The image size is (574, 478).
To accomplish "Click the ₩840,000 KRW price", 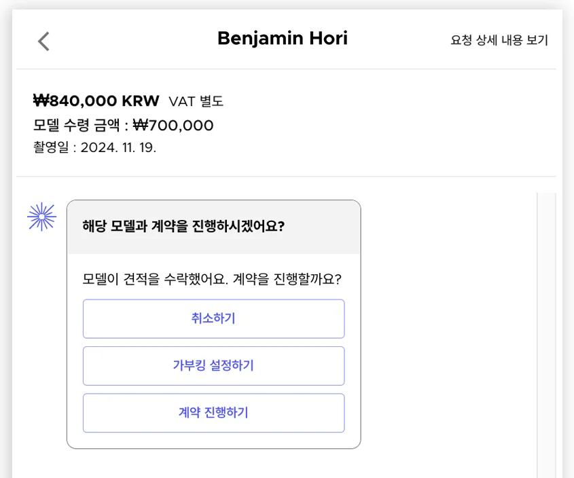I will point(96,101).
